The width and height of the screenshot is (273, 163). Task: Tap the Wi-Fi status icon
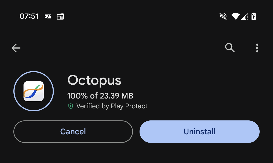pos(236,16)
